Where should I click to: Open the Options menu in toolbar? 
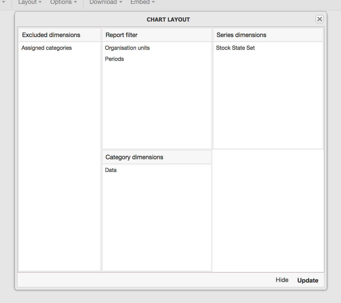63,2
